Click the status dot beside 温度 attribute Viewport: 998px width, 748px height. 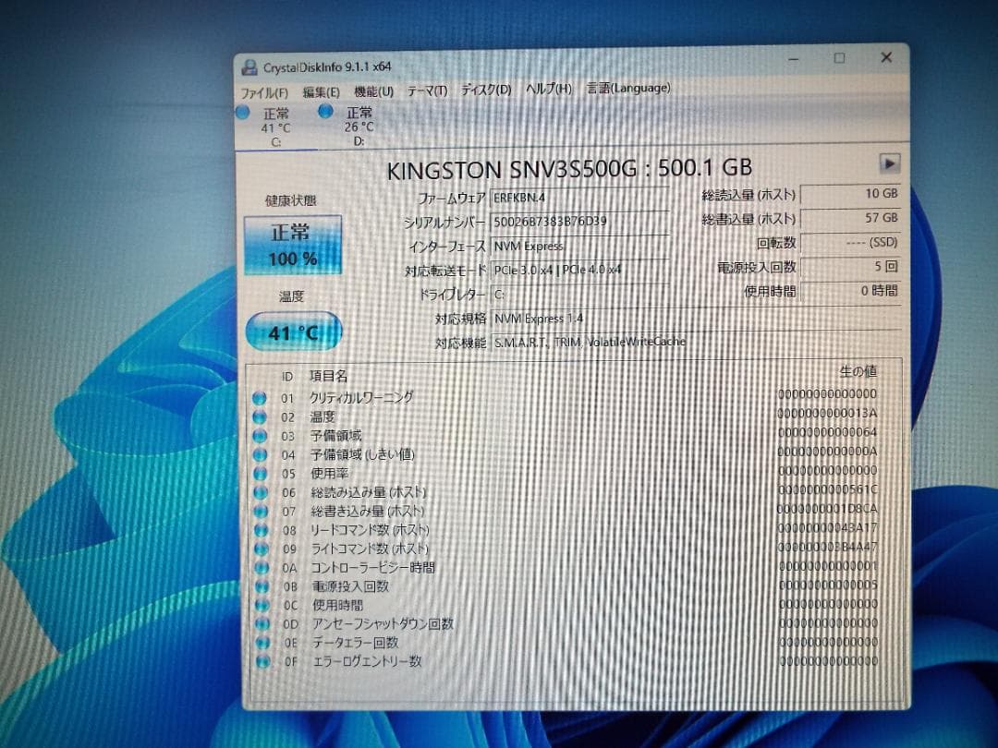coord(261,416)
